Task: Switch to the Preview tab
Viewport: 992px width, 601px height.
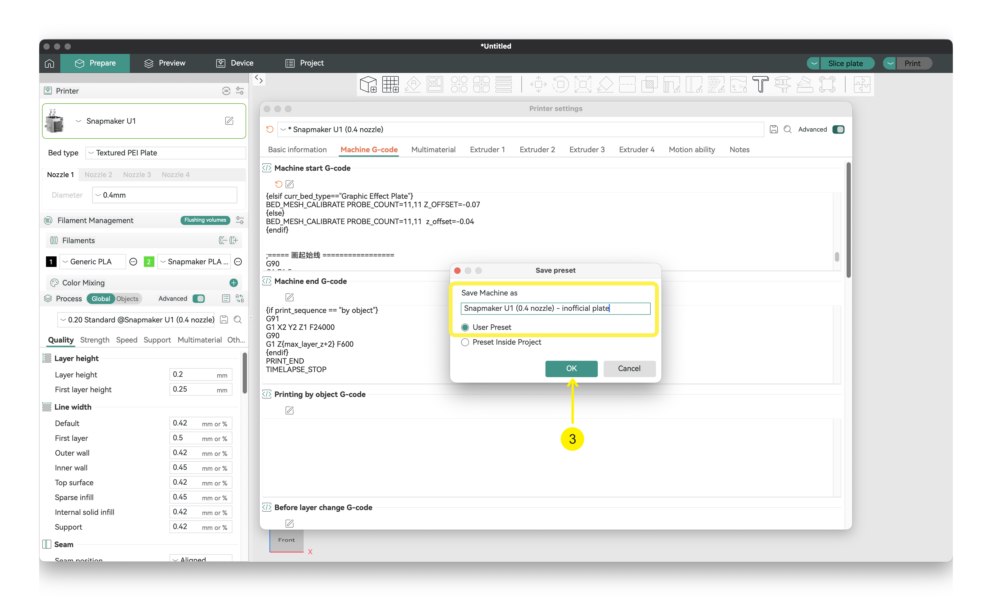Action: point(165,63)
